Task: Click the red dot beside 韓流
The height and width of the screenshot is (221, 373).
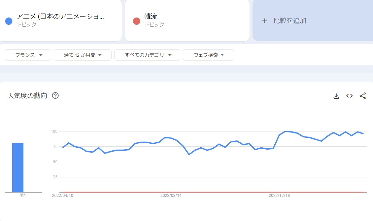Action: coord(137,21)
